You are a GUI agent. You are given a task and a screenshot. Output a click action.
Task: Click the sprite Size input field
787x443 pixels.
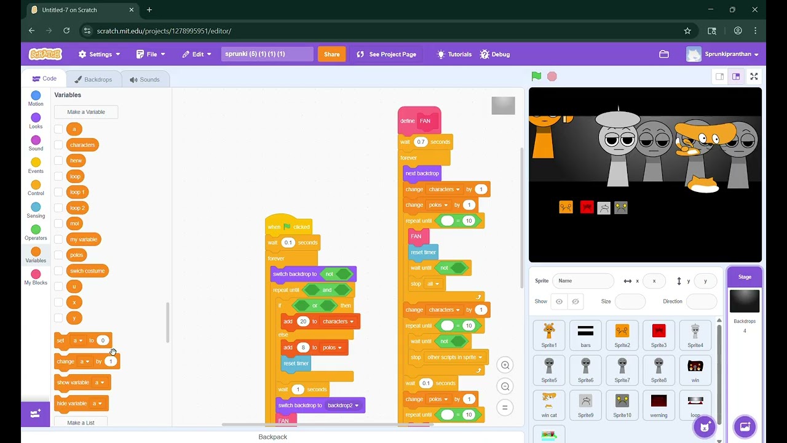click(x=630, y=301)
